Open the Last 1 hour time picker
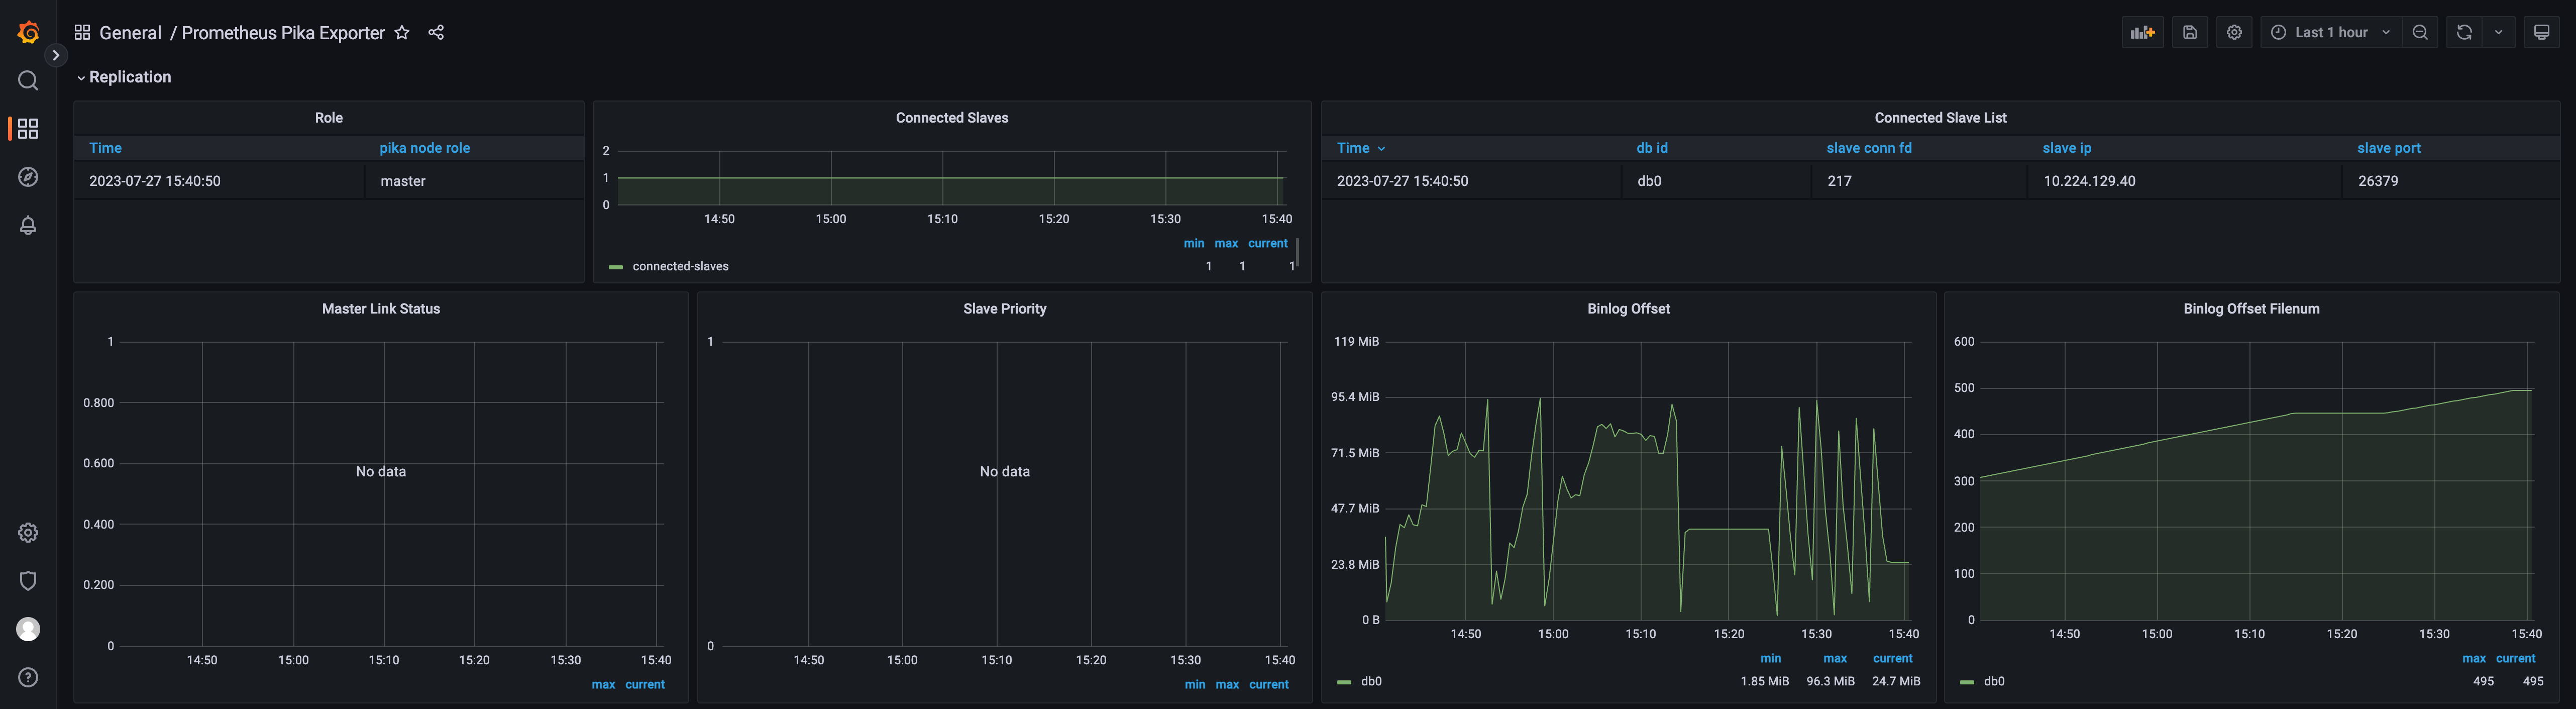Image resolution: width=2576 pixels, height=709 pixels. 2330,33
